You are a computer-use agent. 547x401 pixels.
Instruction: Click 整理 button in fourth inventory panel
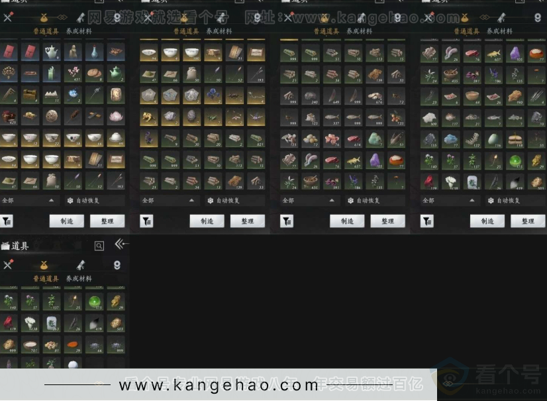(528, 221)
